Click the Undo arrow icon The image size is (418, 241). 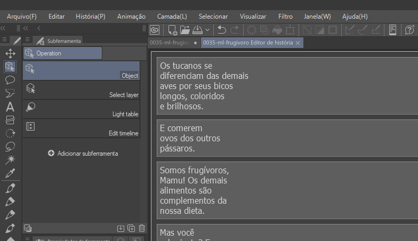tap(222, 30)
